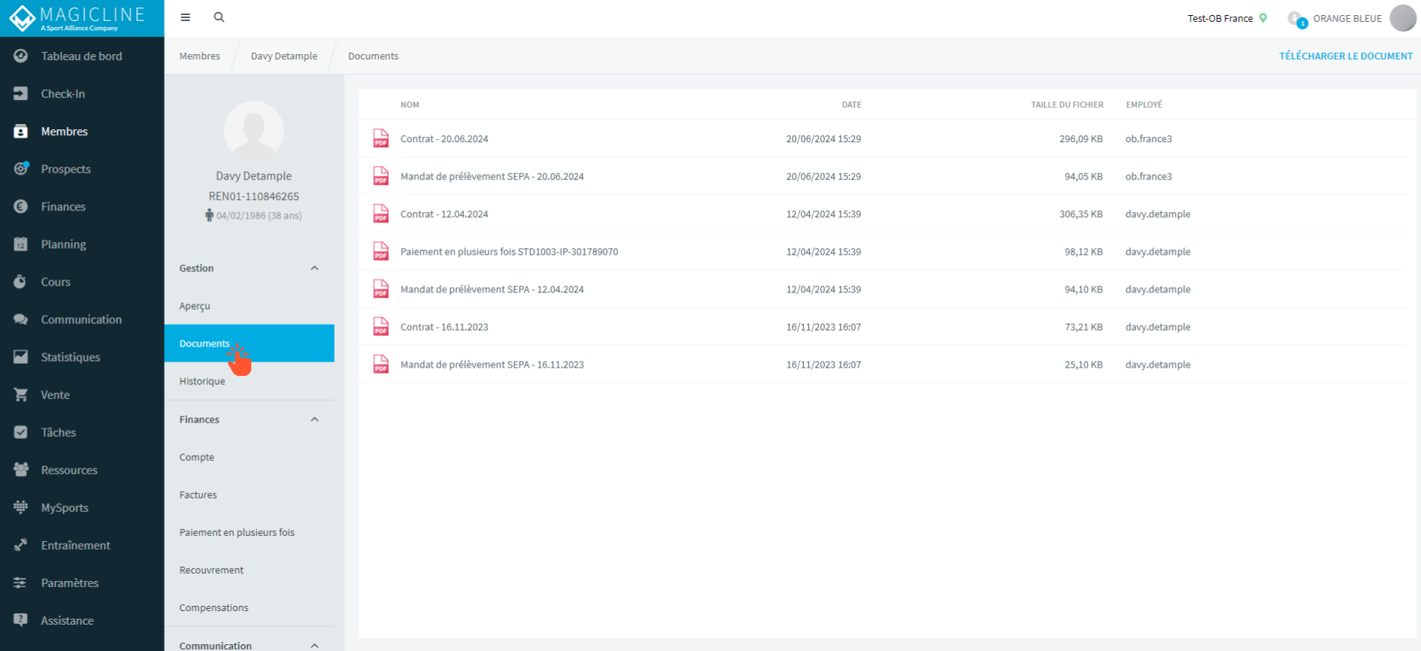The image size is (1421, 651).
Task: Open document Contrat - 12.04.2024
Action: [444, 213]
